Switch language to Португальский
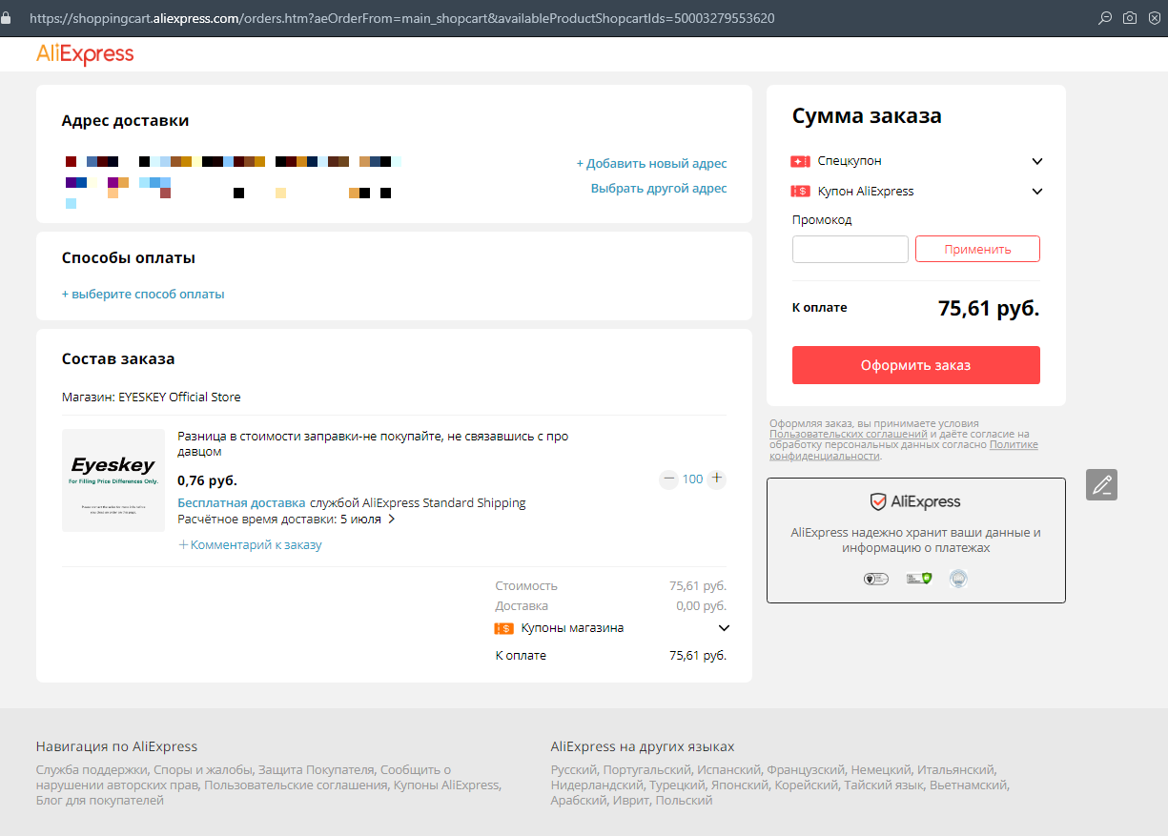This screenshot has height=836, width=1168. 647,769
